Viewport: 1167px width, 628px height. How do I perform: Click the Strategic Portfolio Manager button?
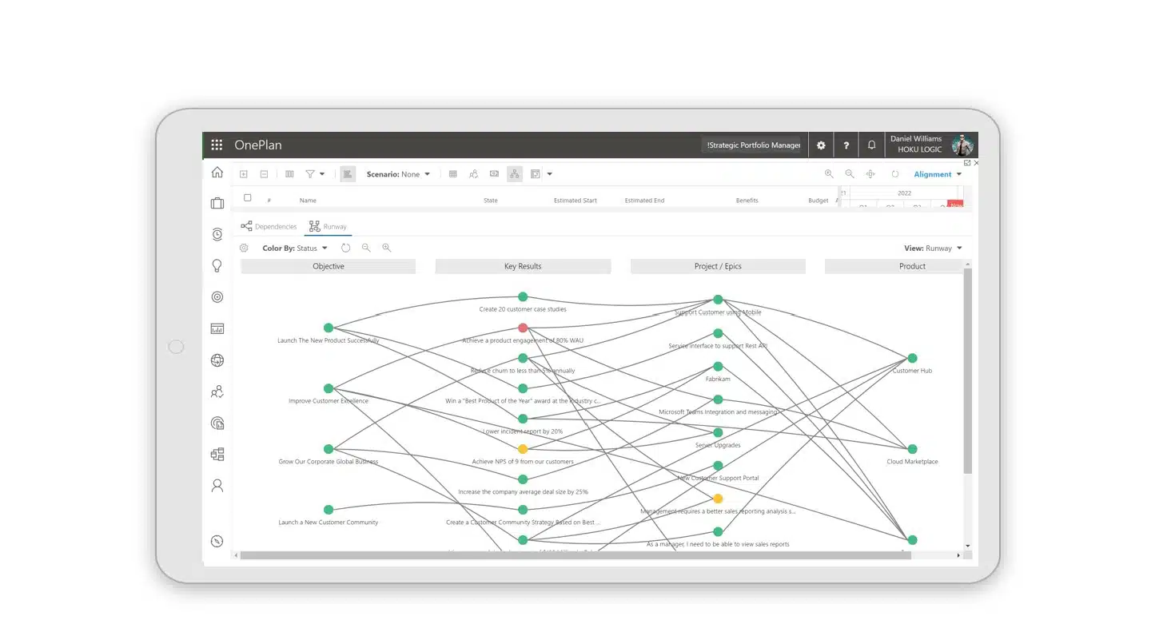click(753, 145)
